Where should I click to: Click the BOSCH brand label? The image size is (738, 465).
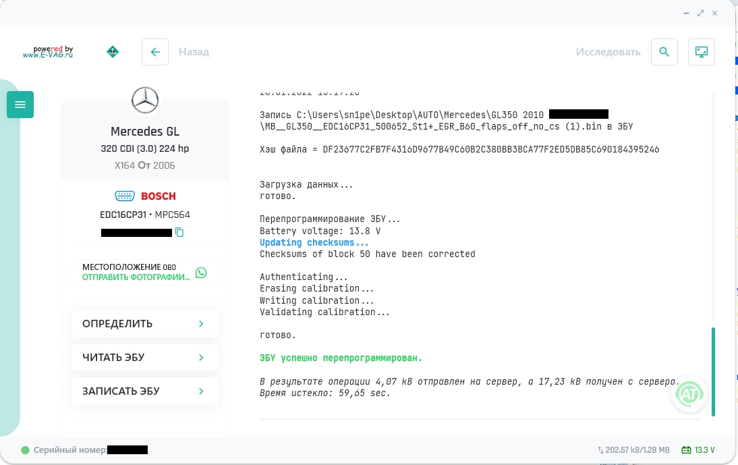point(158,196)
